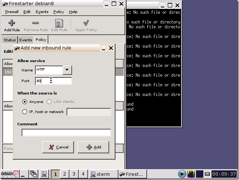Maximize the Firestarter debian8 window

tap(114, 4)
